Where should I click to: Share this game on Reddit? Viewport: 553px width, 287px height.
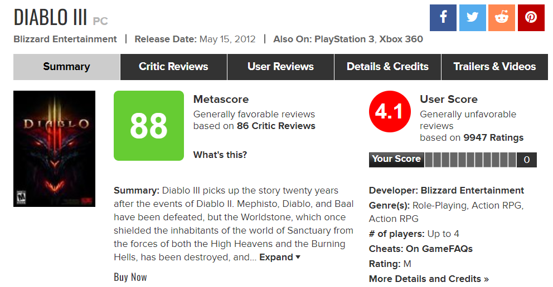point(502,17)
